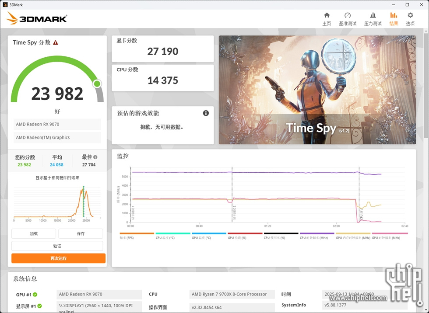Click the 操作界面 version v2.32.8454 s64
The height and width of the screenshot is (313, 429).
[232, 307]
